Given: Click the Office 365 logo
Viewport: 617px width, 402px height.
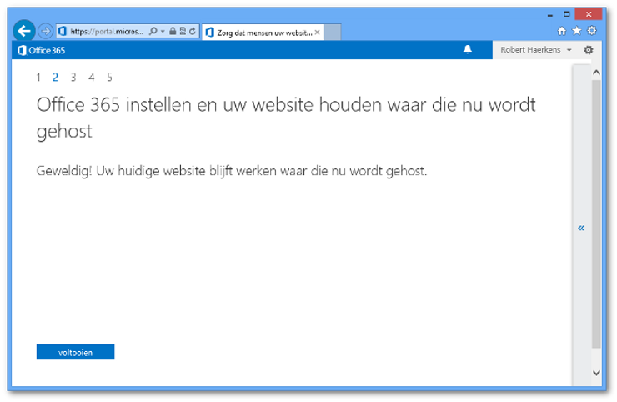Looking at the screenshot, I should coord(41,50).
